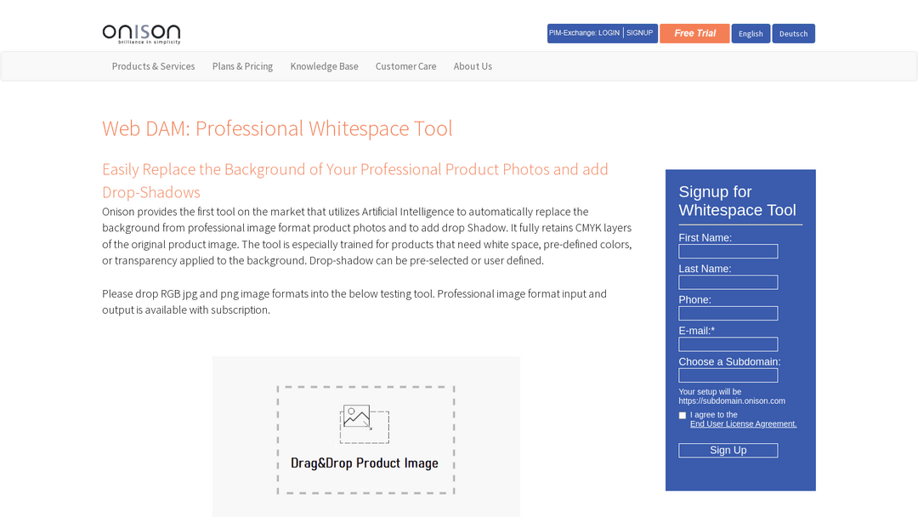Click the Drag&Drop Product Image area
This screenshot has height=517, width=918.
[365, 440]
